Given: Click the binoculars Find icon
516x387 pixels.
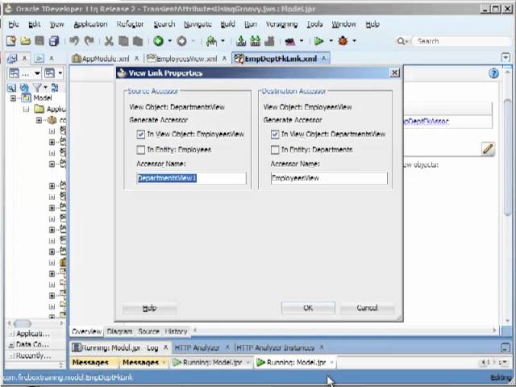Looking at the screenshot, I should click(211, 41).
